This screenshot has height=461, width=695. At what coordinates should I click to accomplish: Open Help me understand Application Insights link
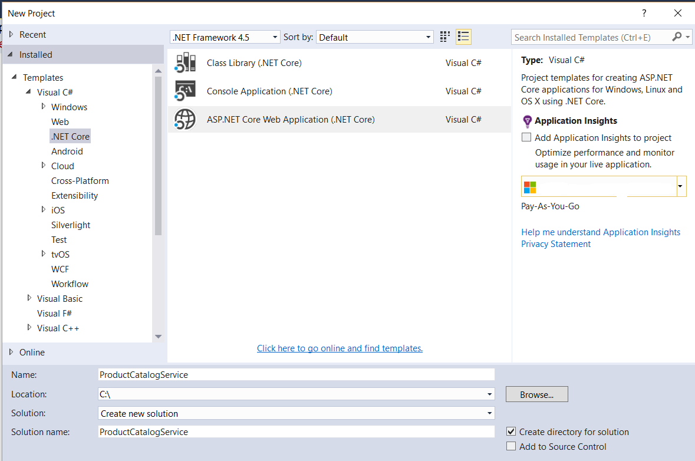pyautogui.click(x=601, y=232)
